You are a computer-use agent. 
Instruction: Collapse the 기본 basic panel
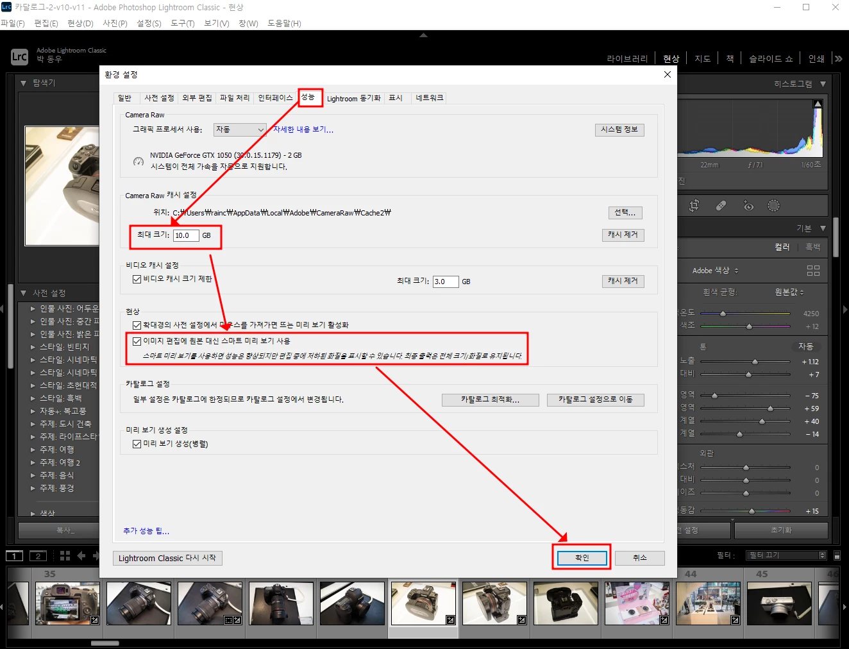tap(823, 228)
